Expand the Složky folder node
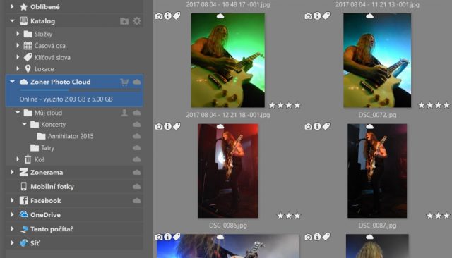Image resolution: width=452 pixels, height=258 pixels. click(18, 34)
